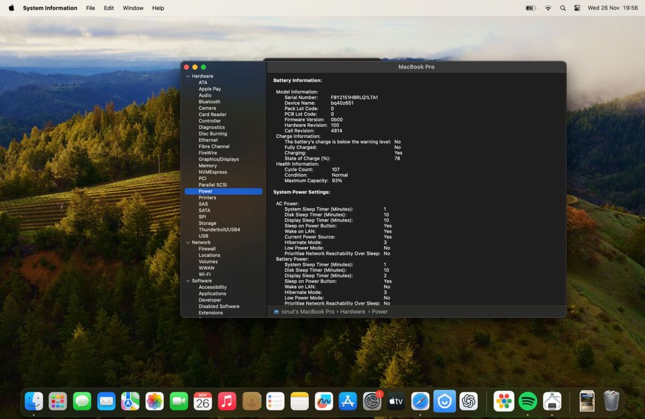The image size is (645, 419).
Task: Select Bluetooth in the sidebar
Action: point(210,102)
